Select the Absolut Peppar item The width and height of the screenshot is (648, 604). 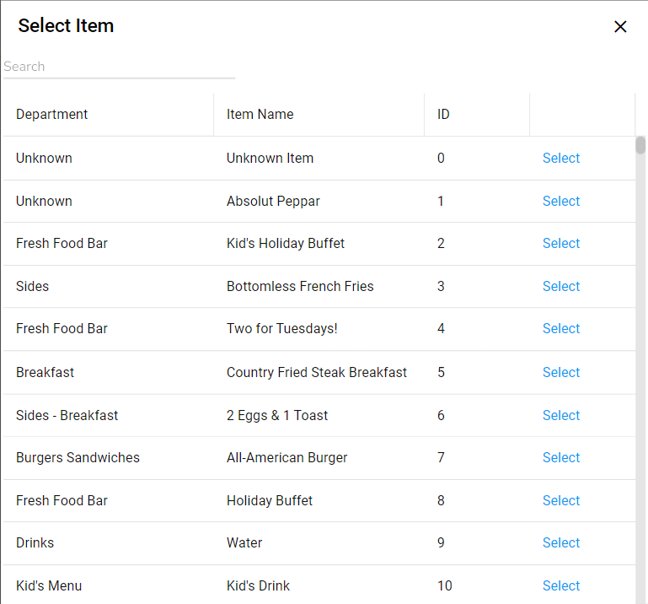click(x=561, y=202)
